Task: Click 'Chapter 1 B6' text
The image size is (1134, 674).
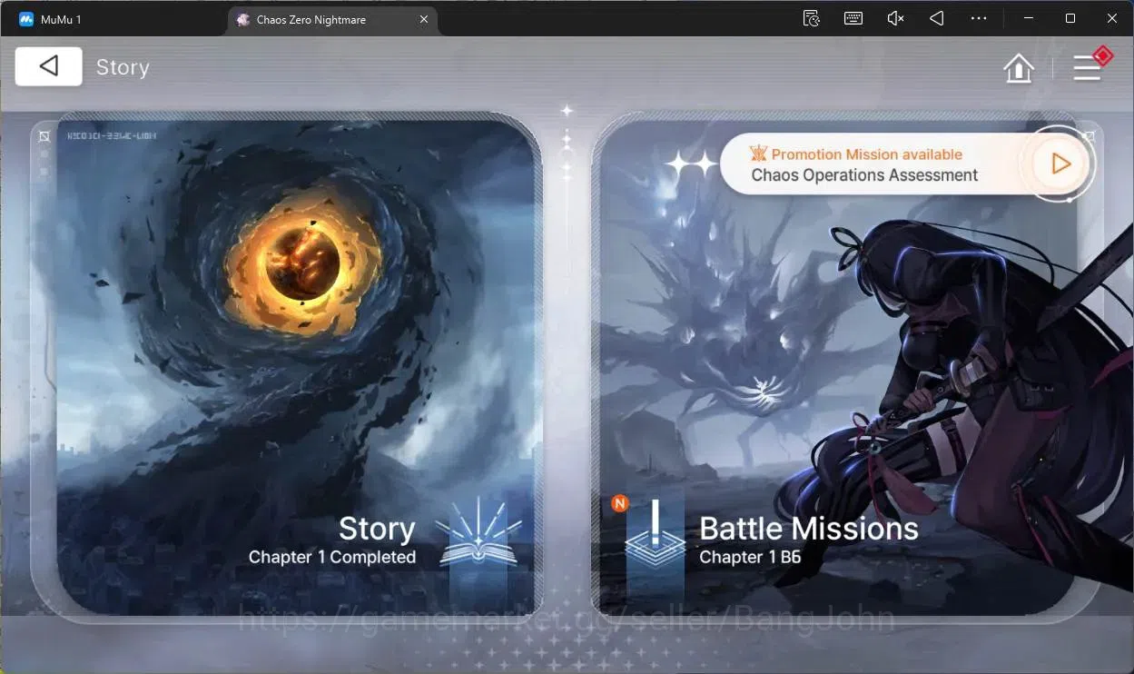Action: pyautogui.click(x=750, y=557)
